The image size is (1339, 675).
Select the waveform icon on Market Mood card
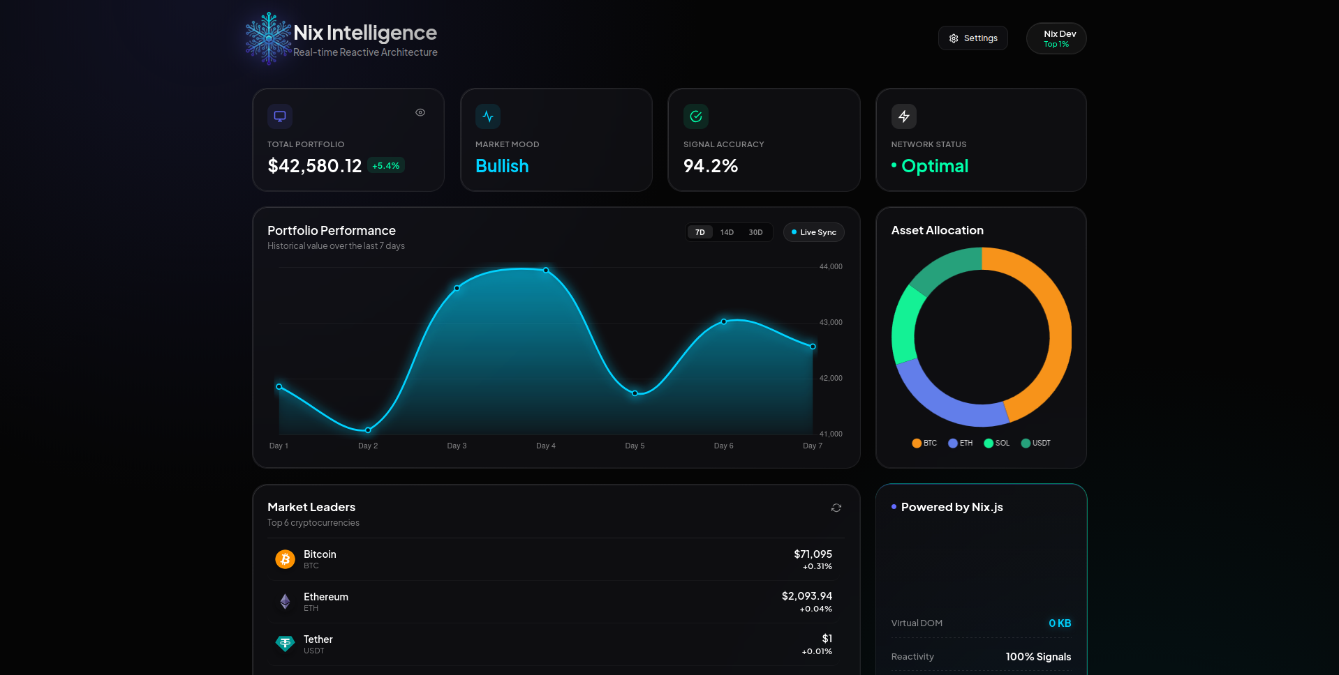[487, 116]
